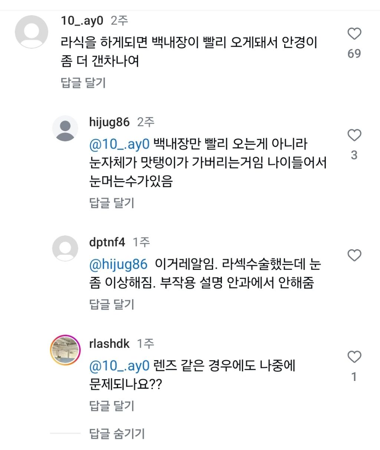Screen dimensions: 380x450
Task: Tap @10_.ay0 mention in hijug86's reply
Action: 119,144
